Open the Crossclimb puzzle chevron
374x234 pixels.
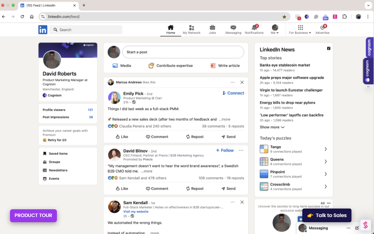click(326, 187)
